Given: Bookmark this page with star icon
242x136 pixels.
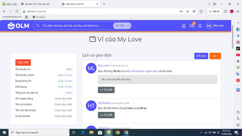Looking at the screenshot, I should 188,11.
